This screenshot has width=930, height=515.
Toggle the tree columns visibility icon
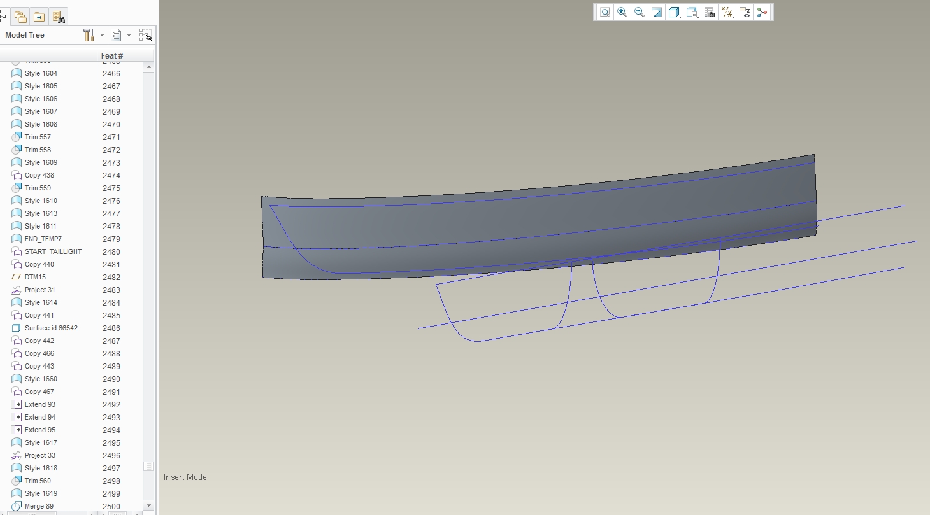[145, 35]
